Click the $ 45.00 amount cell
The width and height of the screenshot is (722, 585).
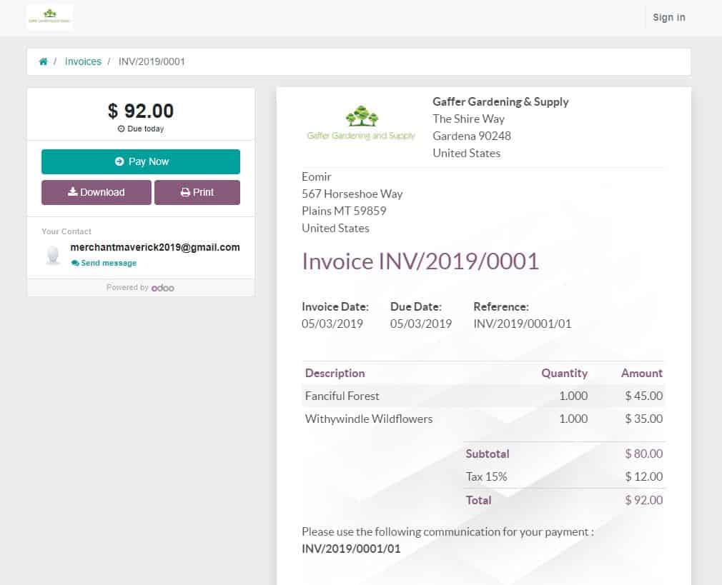(643, 396)
